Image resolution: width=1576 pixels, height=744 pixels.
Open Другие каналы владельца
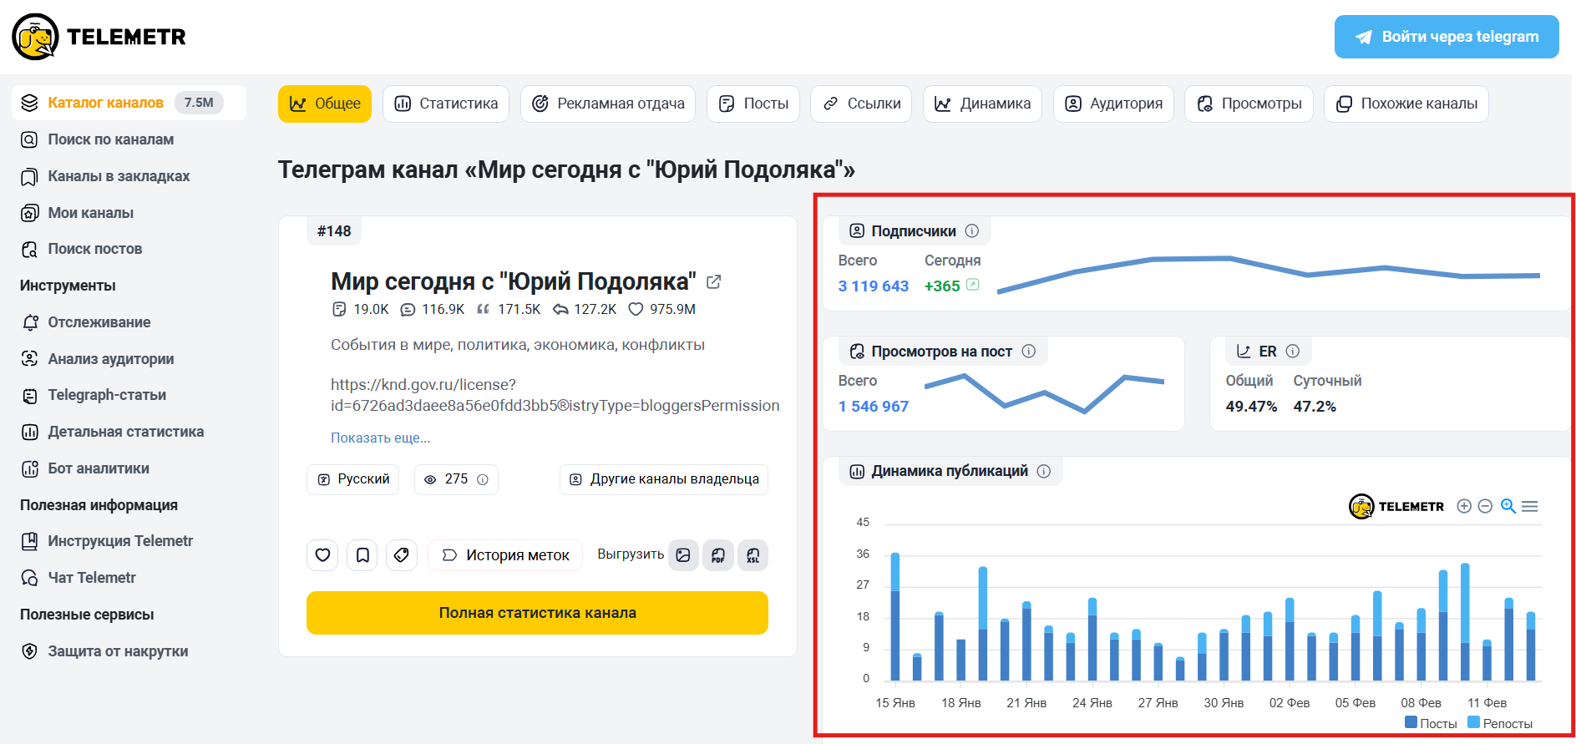(x=664, y=479)
